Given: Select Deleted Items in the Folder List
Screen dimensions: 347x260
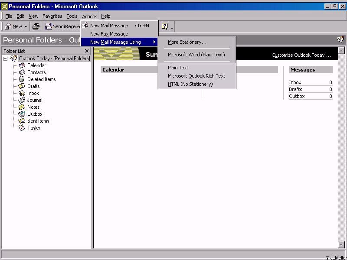Looking at the screenshot, I should [x=41, y=79].
